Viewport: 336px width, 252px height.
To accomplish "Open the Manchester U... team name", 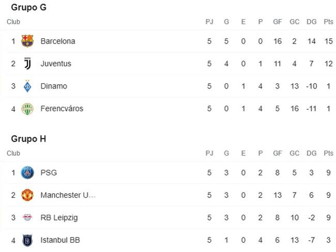I will (68, 195).
